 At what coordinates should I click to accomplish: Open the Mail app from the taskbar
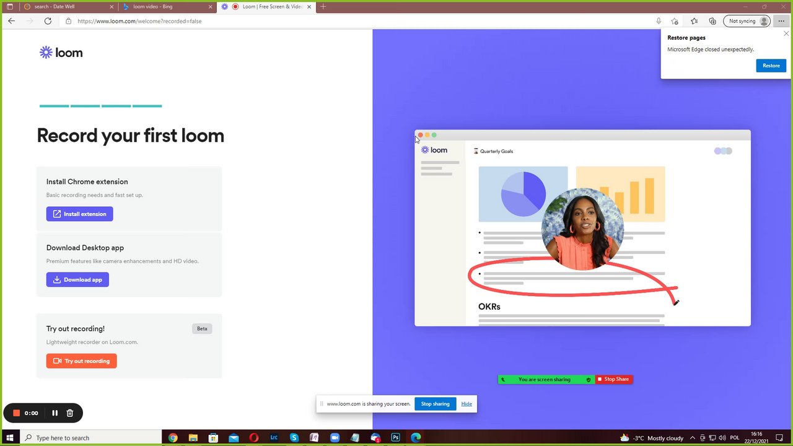234,438
